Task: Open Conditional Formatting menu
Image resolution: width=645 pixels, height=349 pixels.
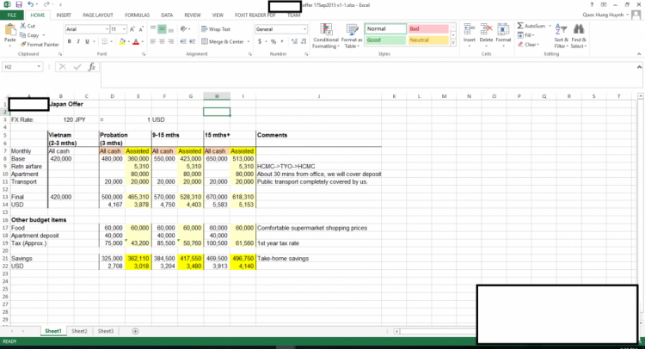Action: (326, 36)
